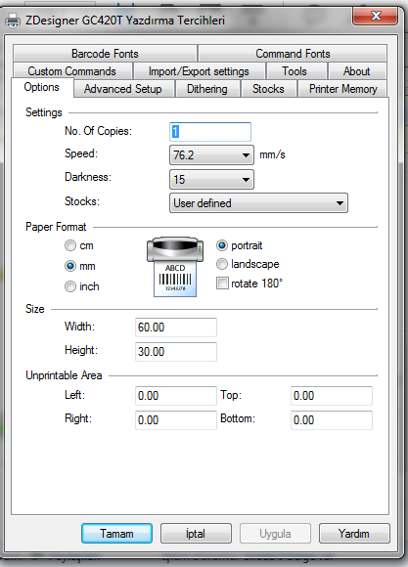Click the Width input field
This screenshot has height=567, width=408.
[176, 327]
